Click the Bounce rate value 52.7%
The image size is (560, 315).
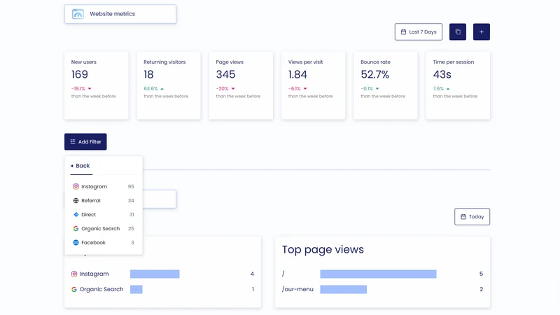pyautogui.click(x=375, y=74)
